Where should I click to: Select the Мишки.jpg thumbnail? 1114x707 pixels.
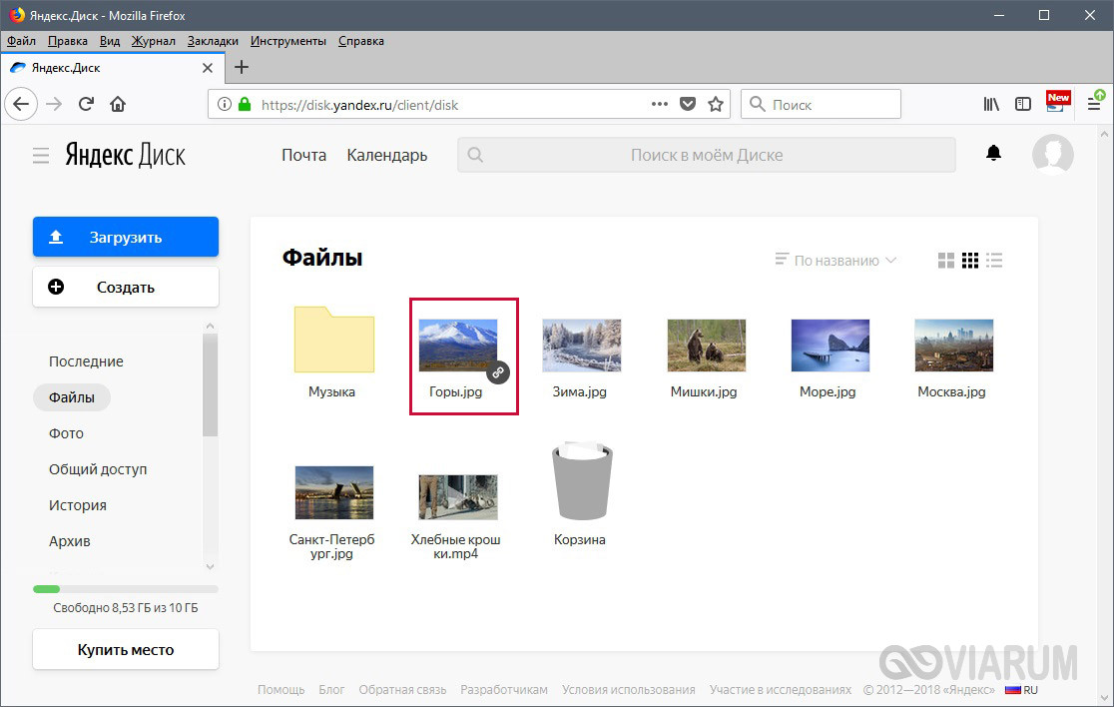706,346
